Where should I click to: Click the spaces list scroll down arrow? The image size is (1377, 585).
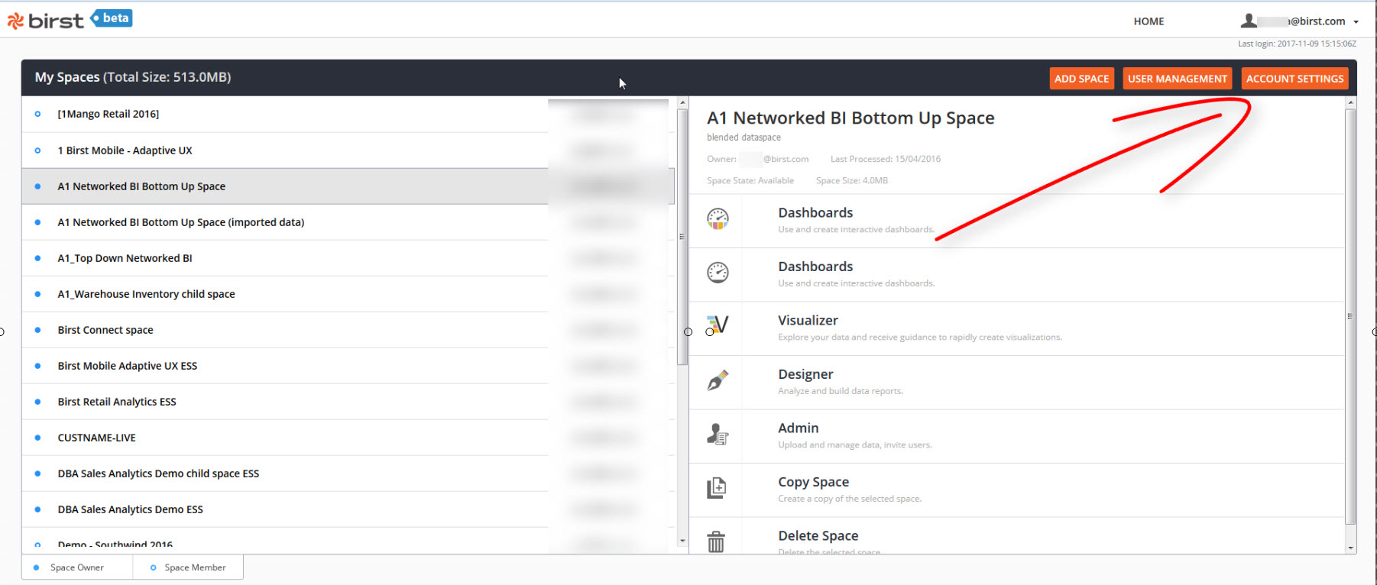click(682, 541)
